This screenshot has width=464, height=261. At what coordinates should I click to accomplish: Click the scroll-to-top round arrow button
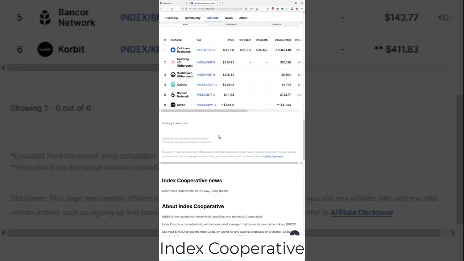295,233
